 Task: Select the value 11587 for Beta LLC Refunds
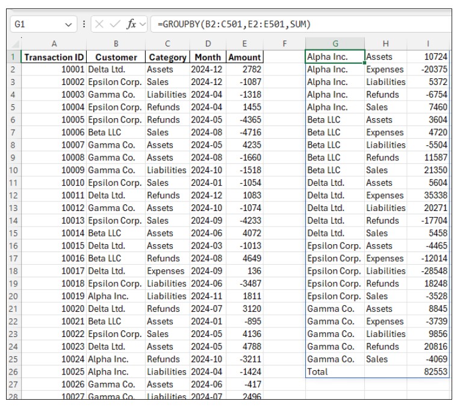tap(428, 157)
